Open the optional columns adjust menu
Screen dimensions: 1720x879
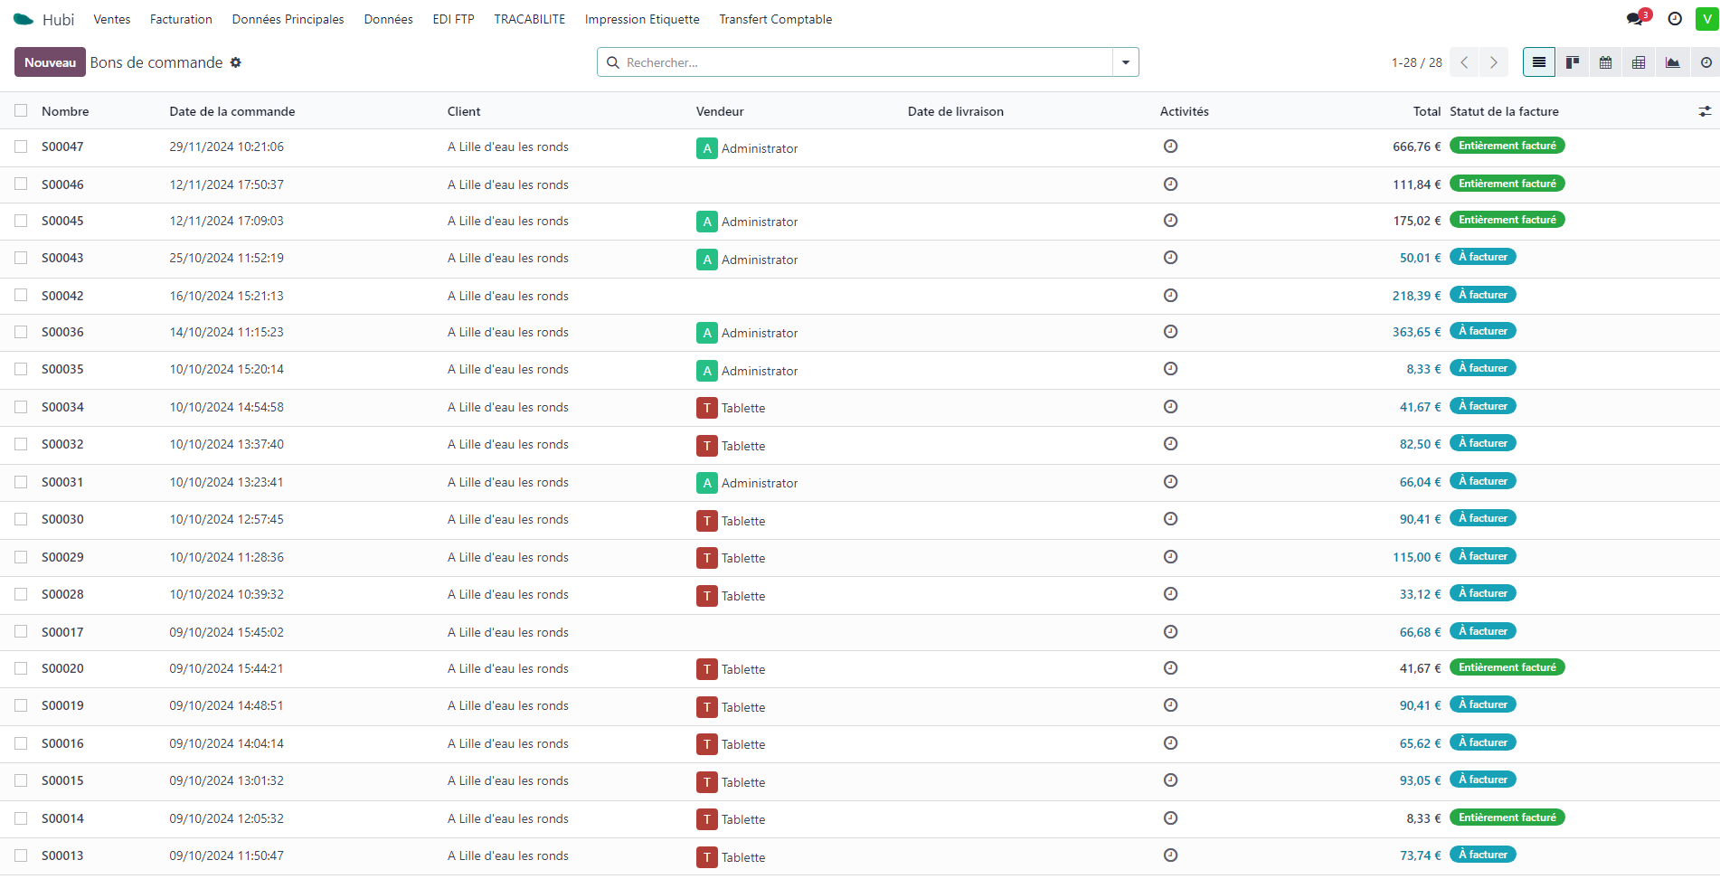point(1705,111)
